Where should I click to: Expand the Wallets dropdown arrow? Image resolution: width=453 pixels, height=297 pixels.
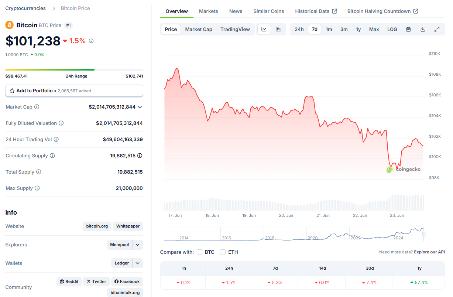coord(137,263)
